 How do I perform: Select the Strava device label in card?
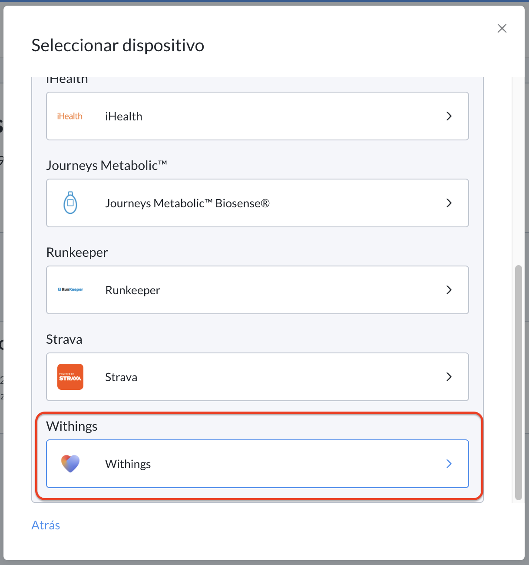pos(121,377)
